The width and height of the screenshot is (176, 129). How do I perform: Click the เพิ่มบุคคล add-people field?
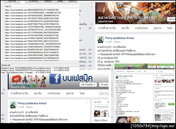tap(101, 106)
